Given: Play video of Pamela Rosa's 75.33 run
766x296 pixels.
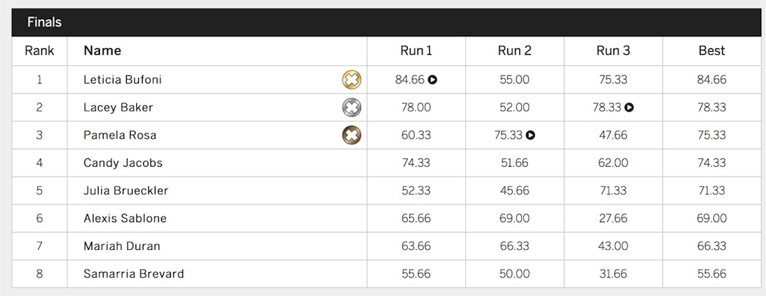Looking at the screenshot, I should (x=531, y=135).
